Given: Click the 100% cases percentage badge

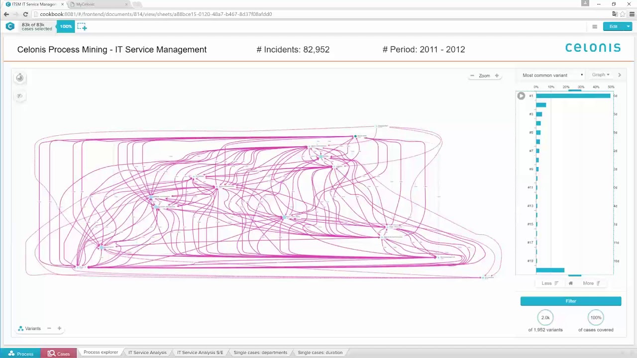Looking at the screenshot, I should pyautogui.click(x=66, y=26).
